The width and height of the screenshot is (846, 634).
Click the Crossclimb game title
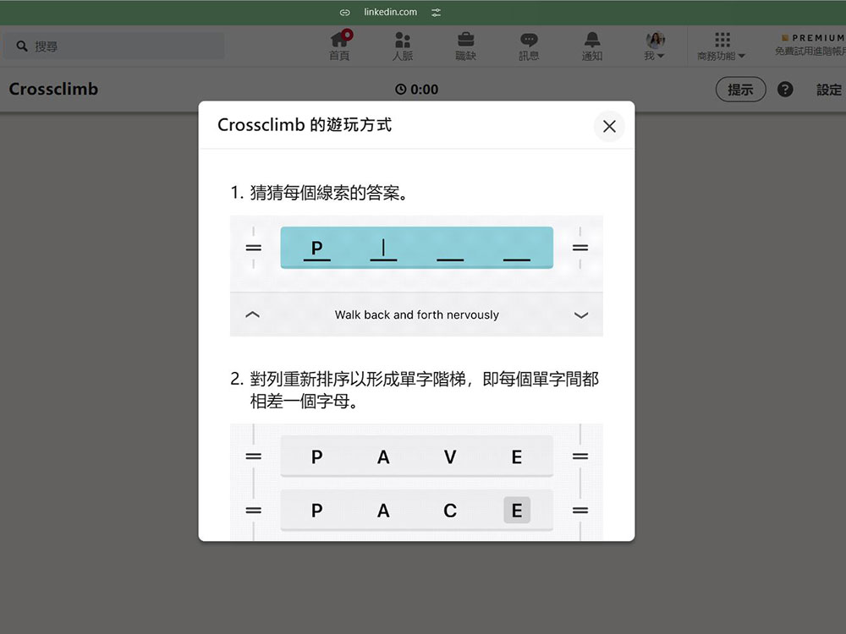coord(53,89)
